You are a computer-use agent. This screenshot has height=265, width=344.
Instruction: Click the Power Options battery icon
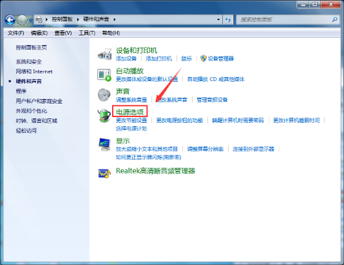pyautogui.click(x=104, y=115)
